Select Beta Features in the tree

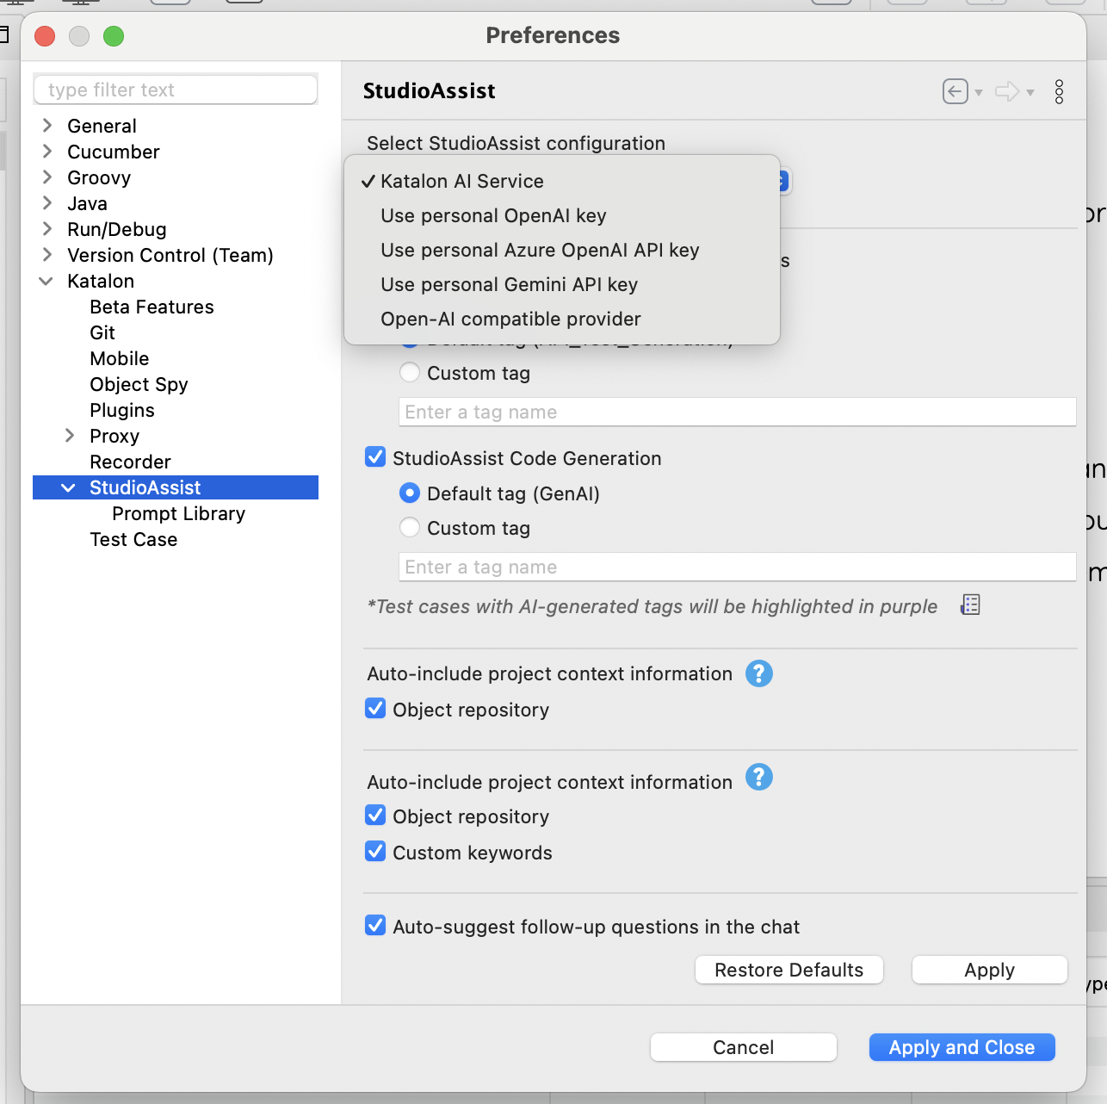tap(152, 307)
